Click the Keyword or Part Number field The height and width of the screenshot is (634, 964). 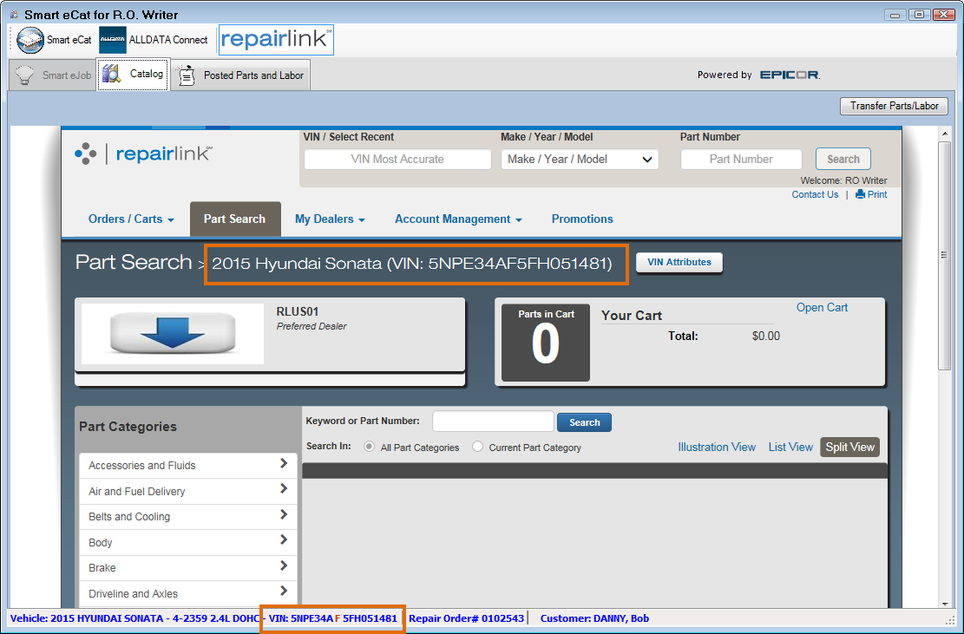click(x=493, y=422)
